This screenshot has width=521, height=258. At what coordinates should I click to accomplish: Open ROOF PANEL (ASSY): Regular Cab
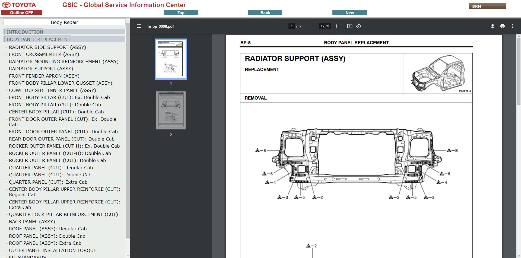pyautogui.click(x=48, y=229)
